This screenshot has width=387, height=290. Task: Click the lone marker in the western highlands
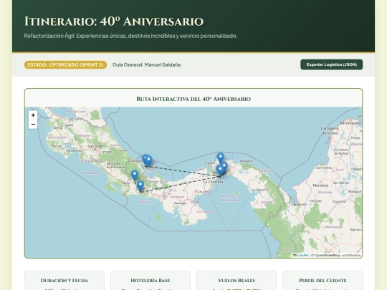click(135, 175)
